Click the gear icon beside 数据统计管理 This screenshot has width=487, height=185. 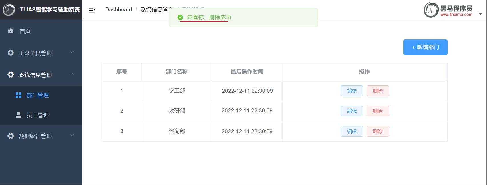11,136
